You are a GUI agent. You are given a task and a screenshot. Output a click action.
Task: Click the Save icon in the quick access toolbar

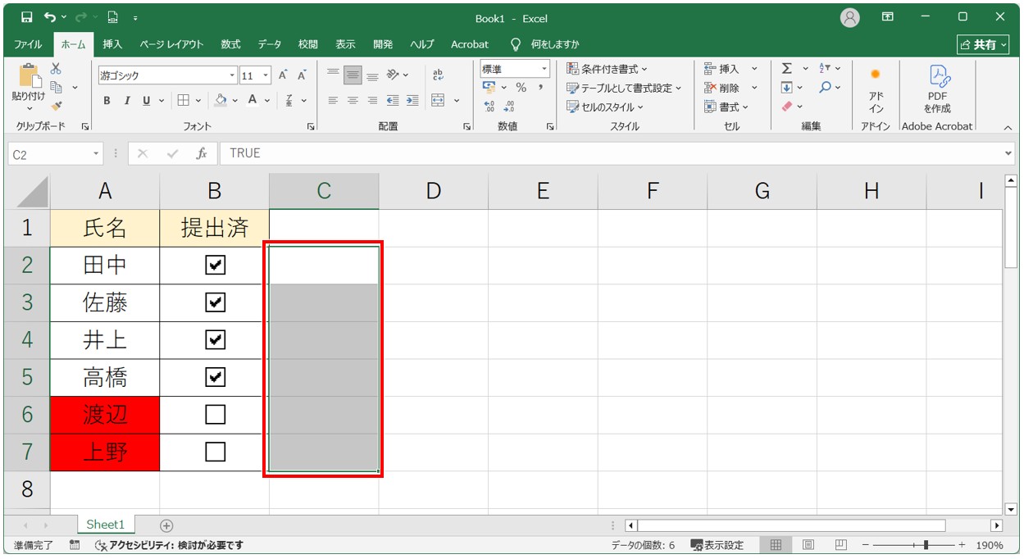tap(26, 17)
